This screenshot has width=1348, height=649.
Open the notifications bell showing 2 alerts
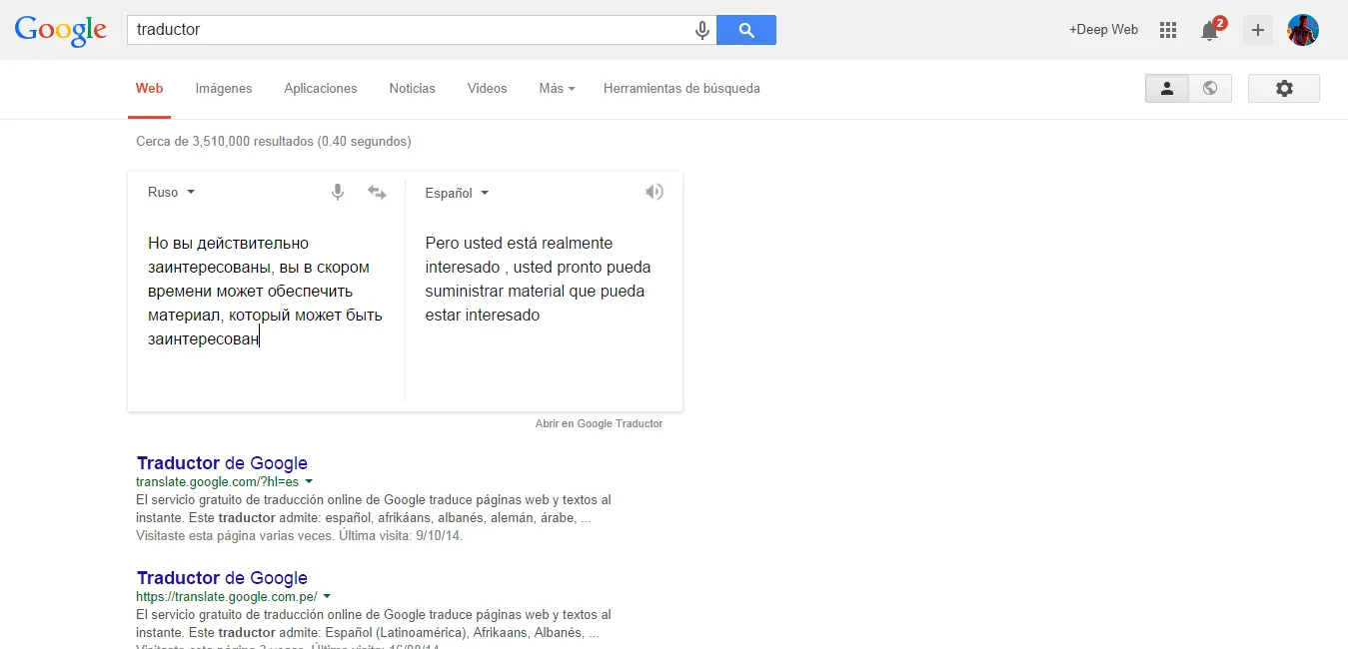1210,30
